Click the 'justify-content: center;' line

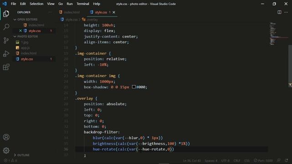111,36
